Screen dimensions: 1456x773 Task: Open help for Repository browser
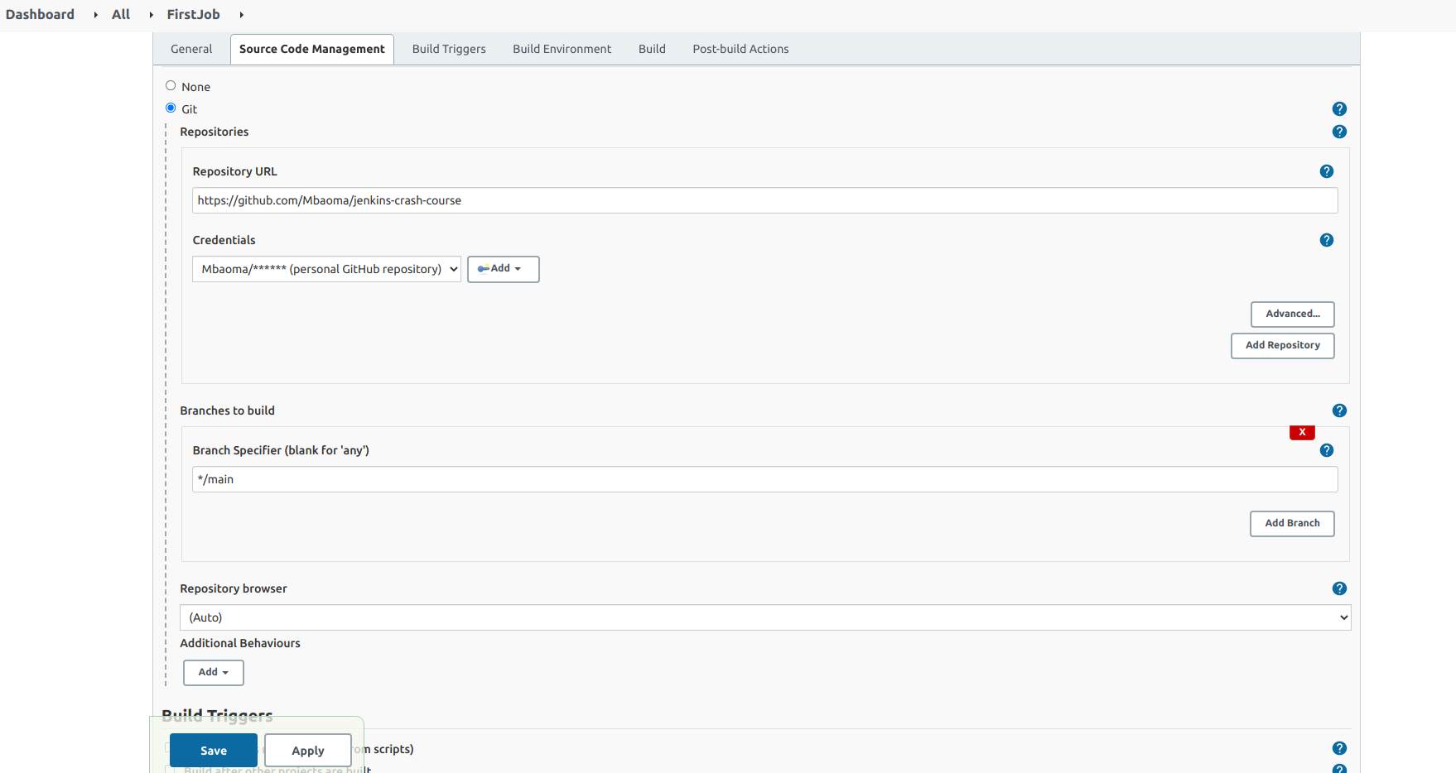click(1339, 588)
